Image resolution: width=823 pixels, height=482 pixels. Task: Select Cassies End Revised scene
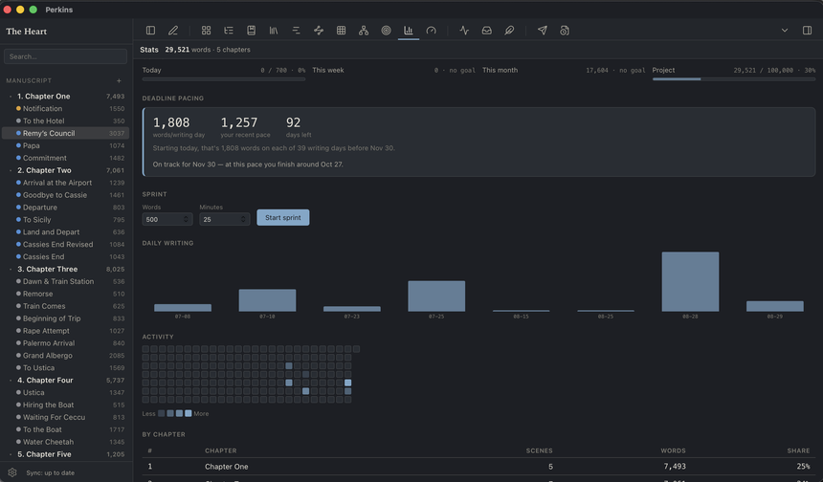(66, 245)
